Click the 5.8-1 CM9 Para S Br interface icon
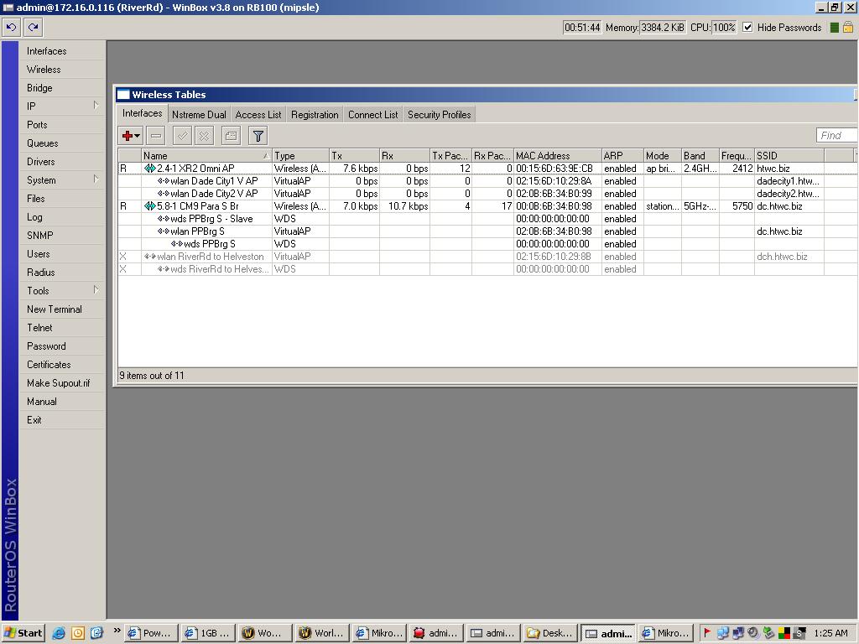Screen dimensions: 859x644 [149, 206]
